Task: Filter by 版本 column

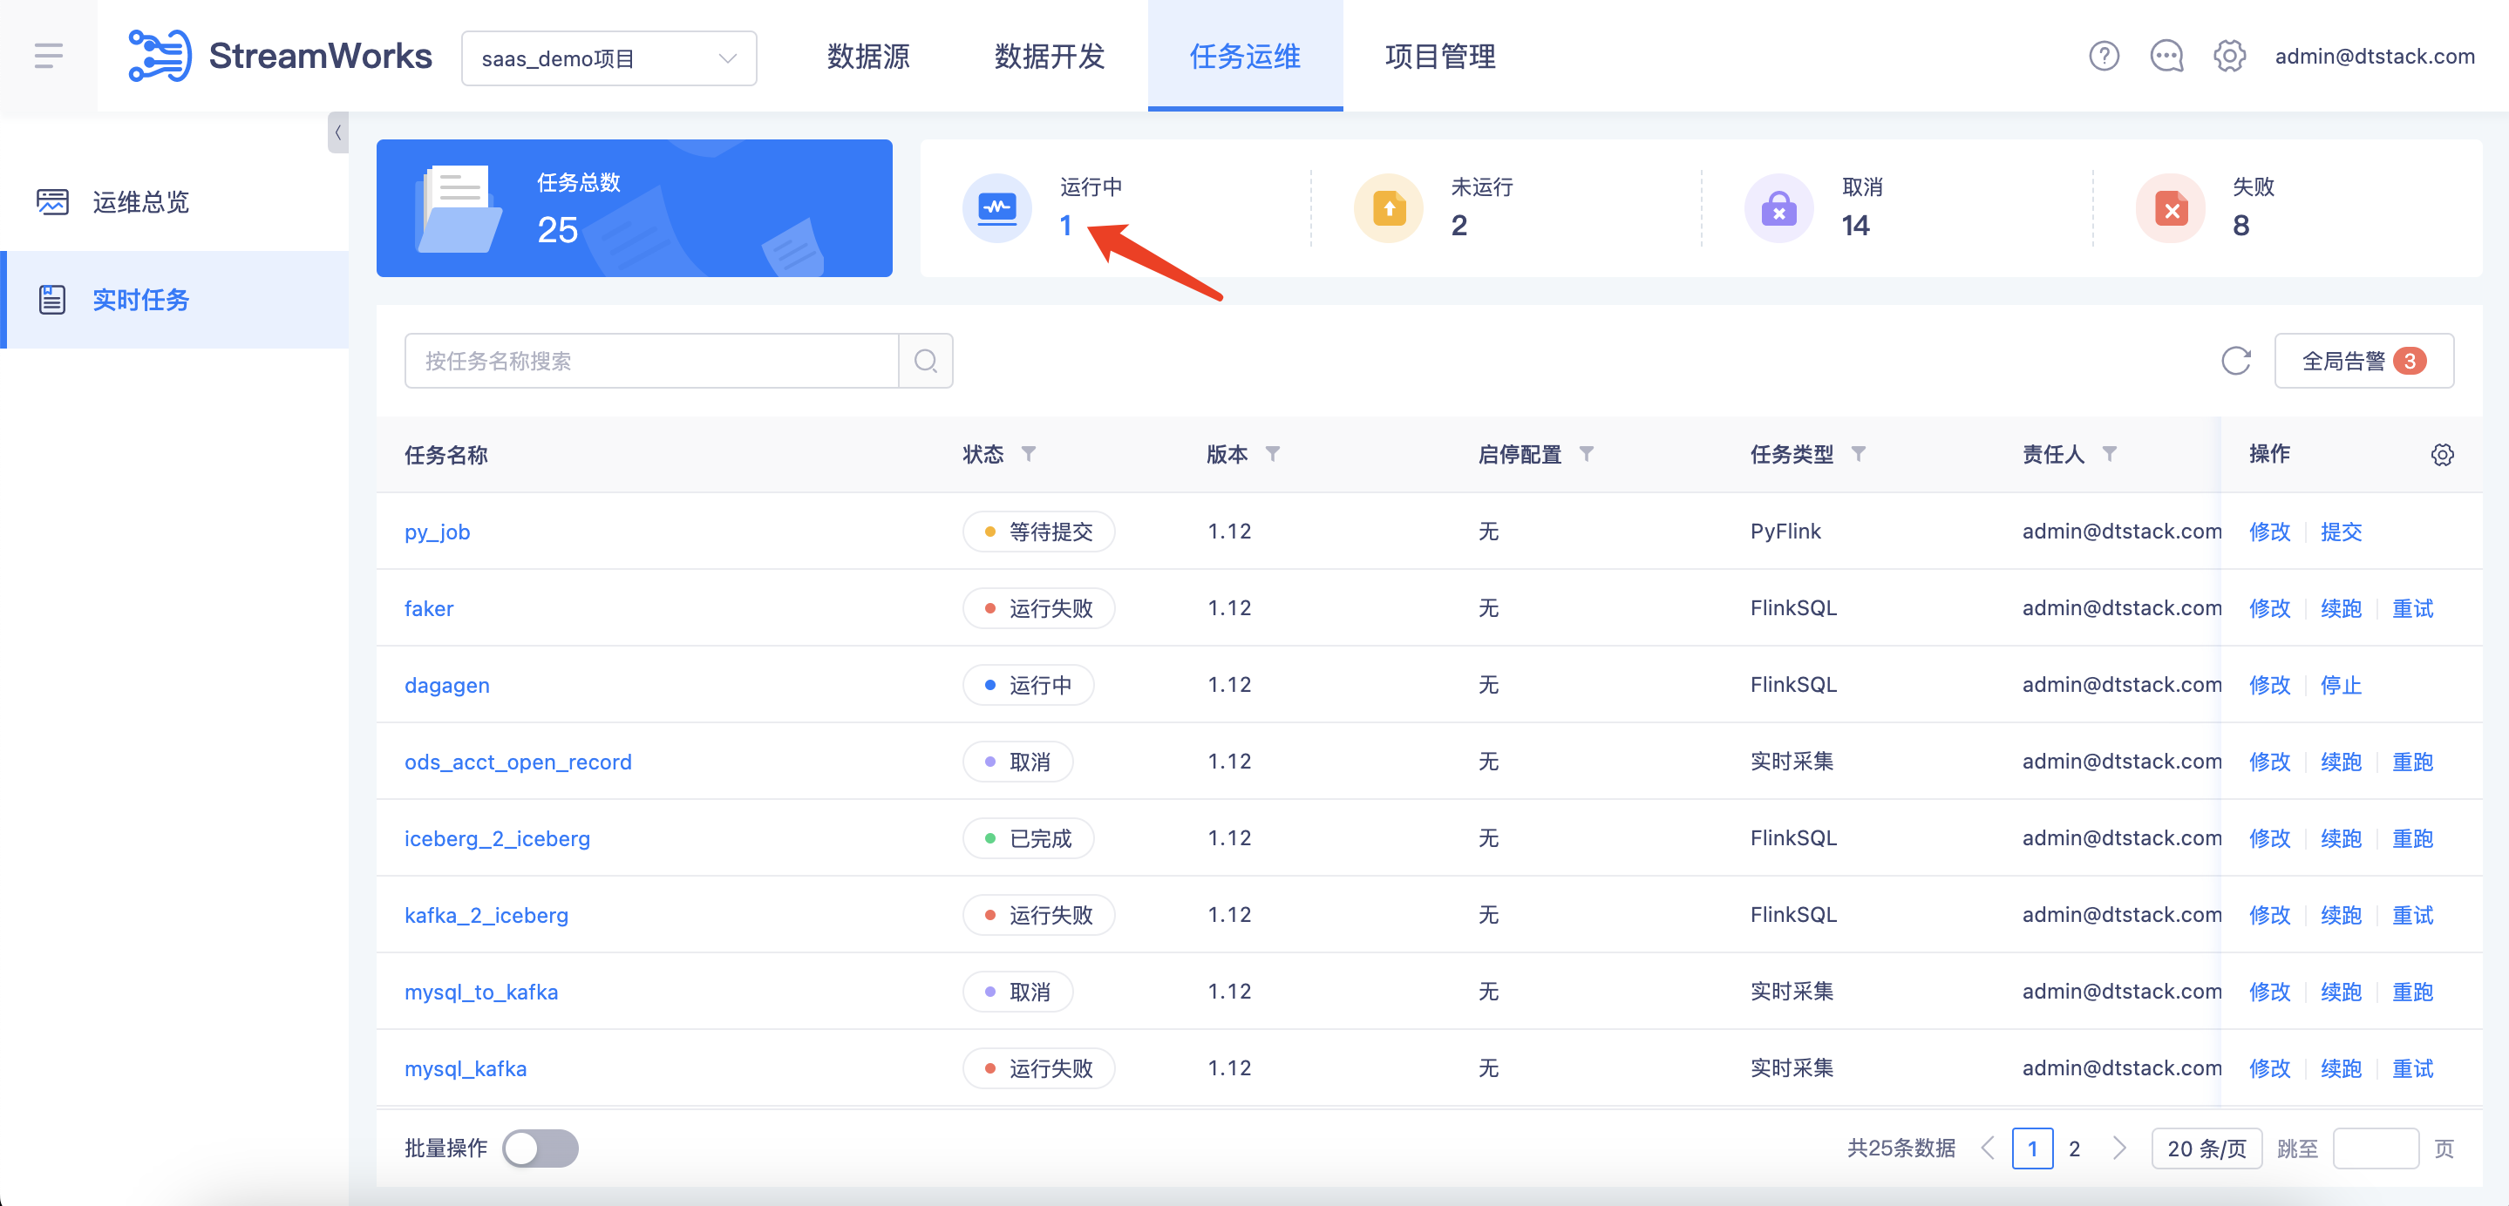Action: click(1272, 454)
